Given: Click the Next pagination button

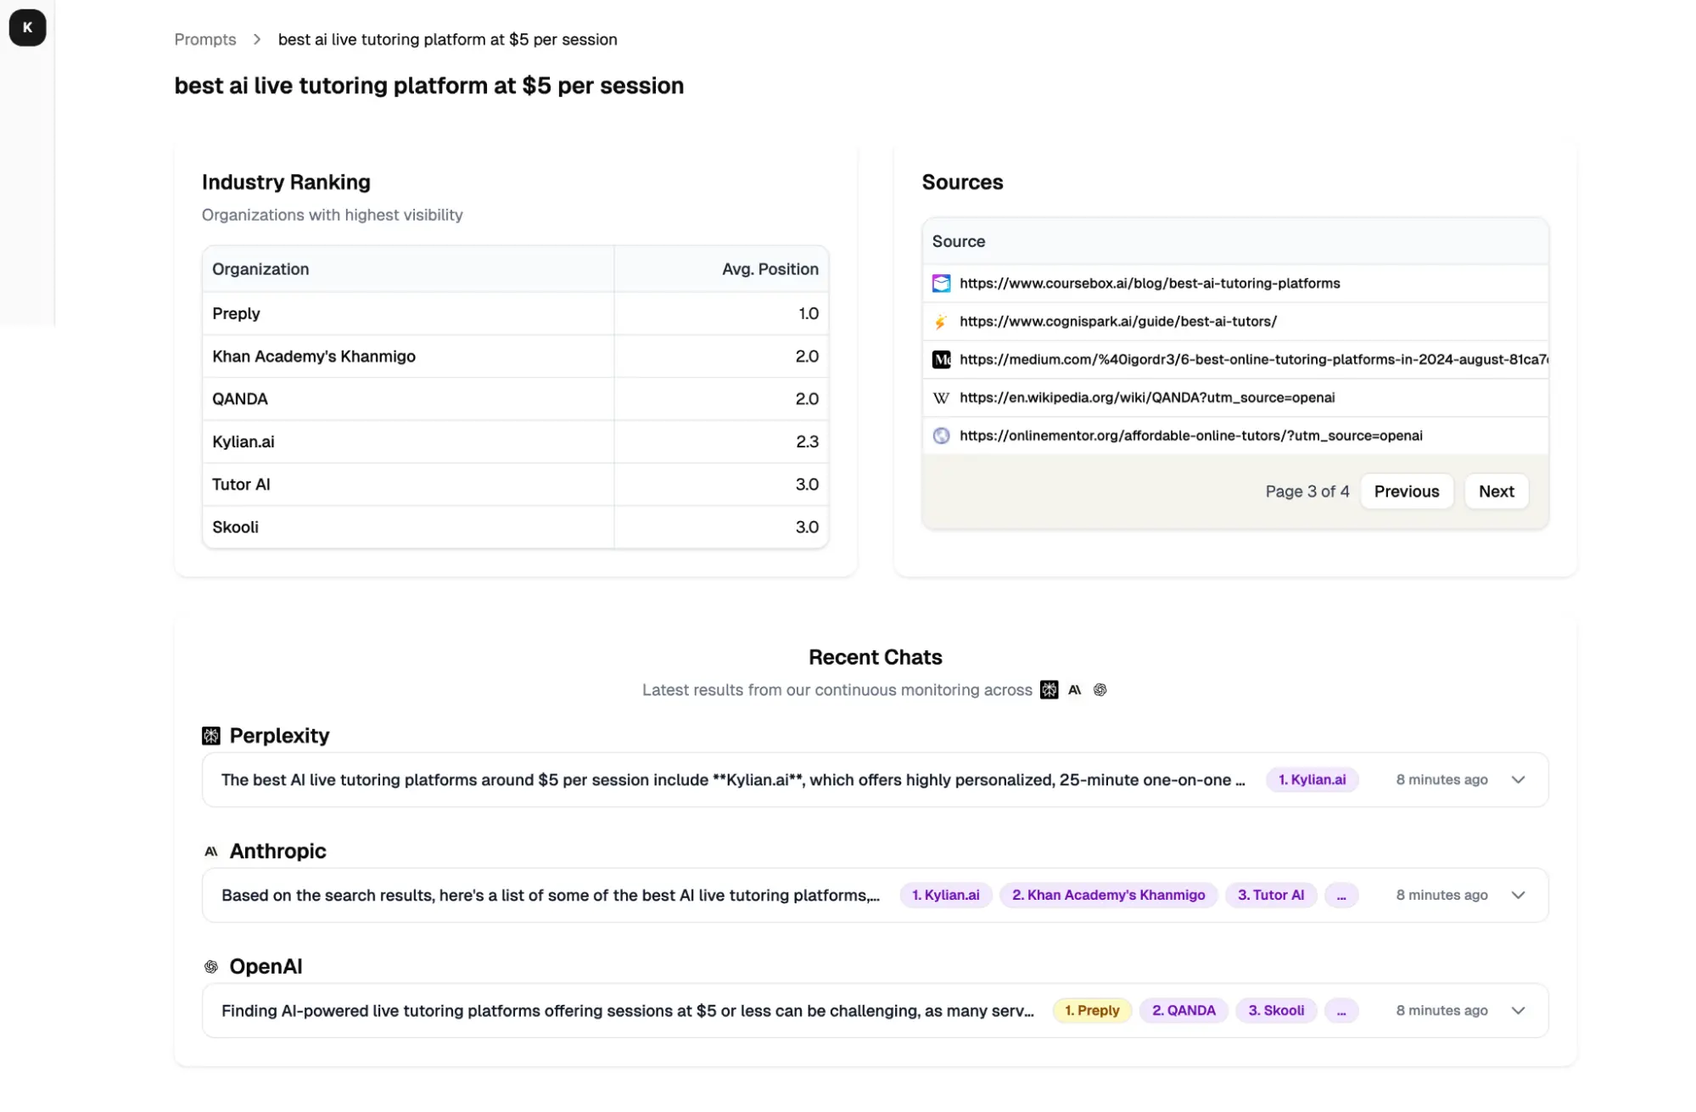Looking at the screenshot, I should click(x=1496, y=491).
